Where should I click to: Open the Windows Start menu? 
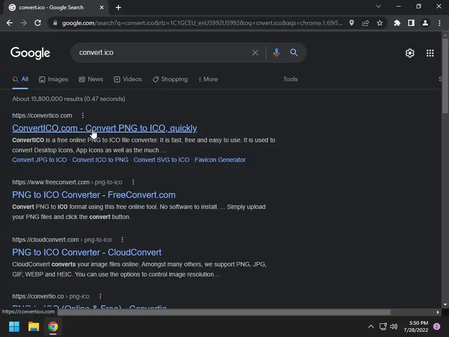[x=14, y=326]
